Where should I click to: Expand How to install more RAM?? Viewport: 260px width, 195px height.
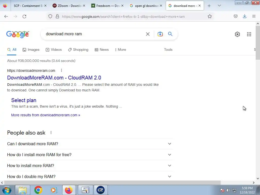coord(90,166)
